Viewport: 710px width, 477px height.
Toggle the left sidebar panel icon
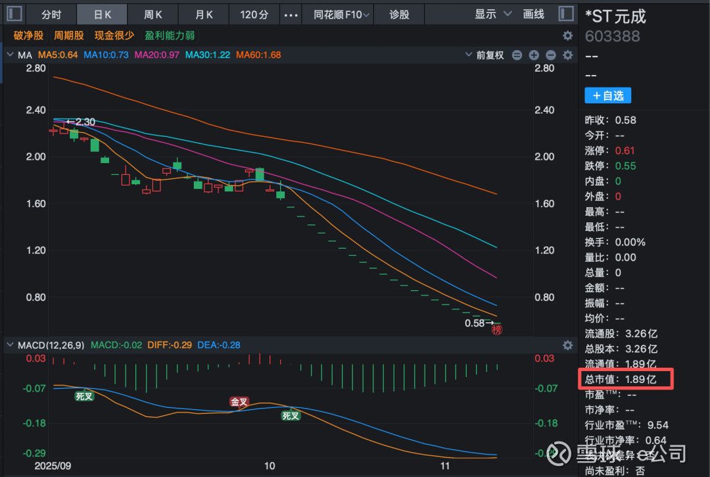tap(14, 14)
